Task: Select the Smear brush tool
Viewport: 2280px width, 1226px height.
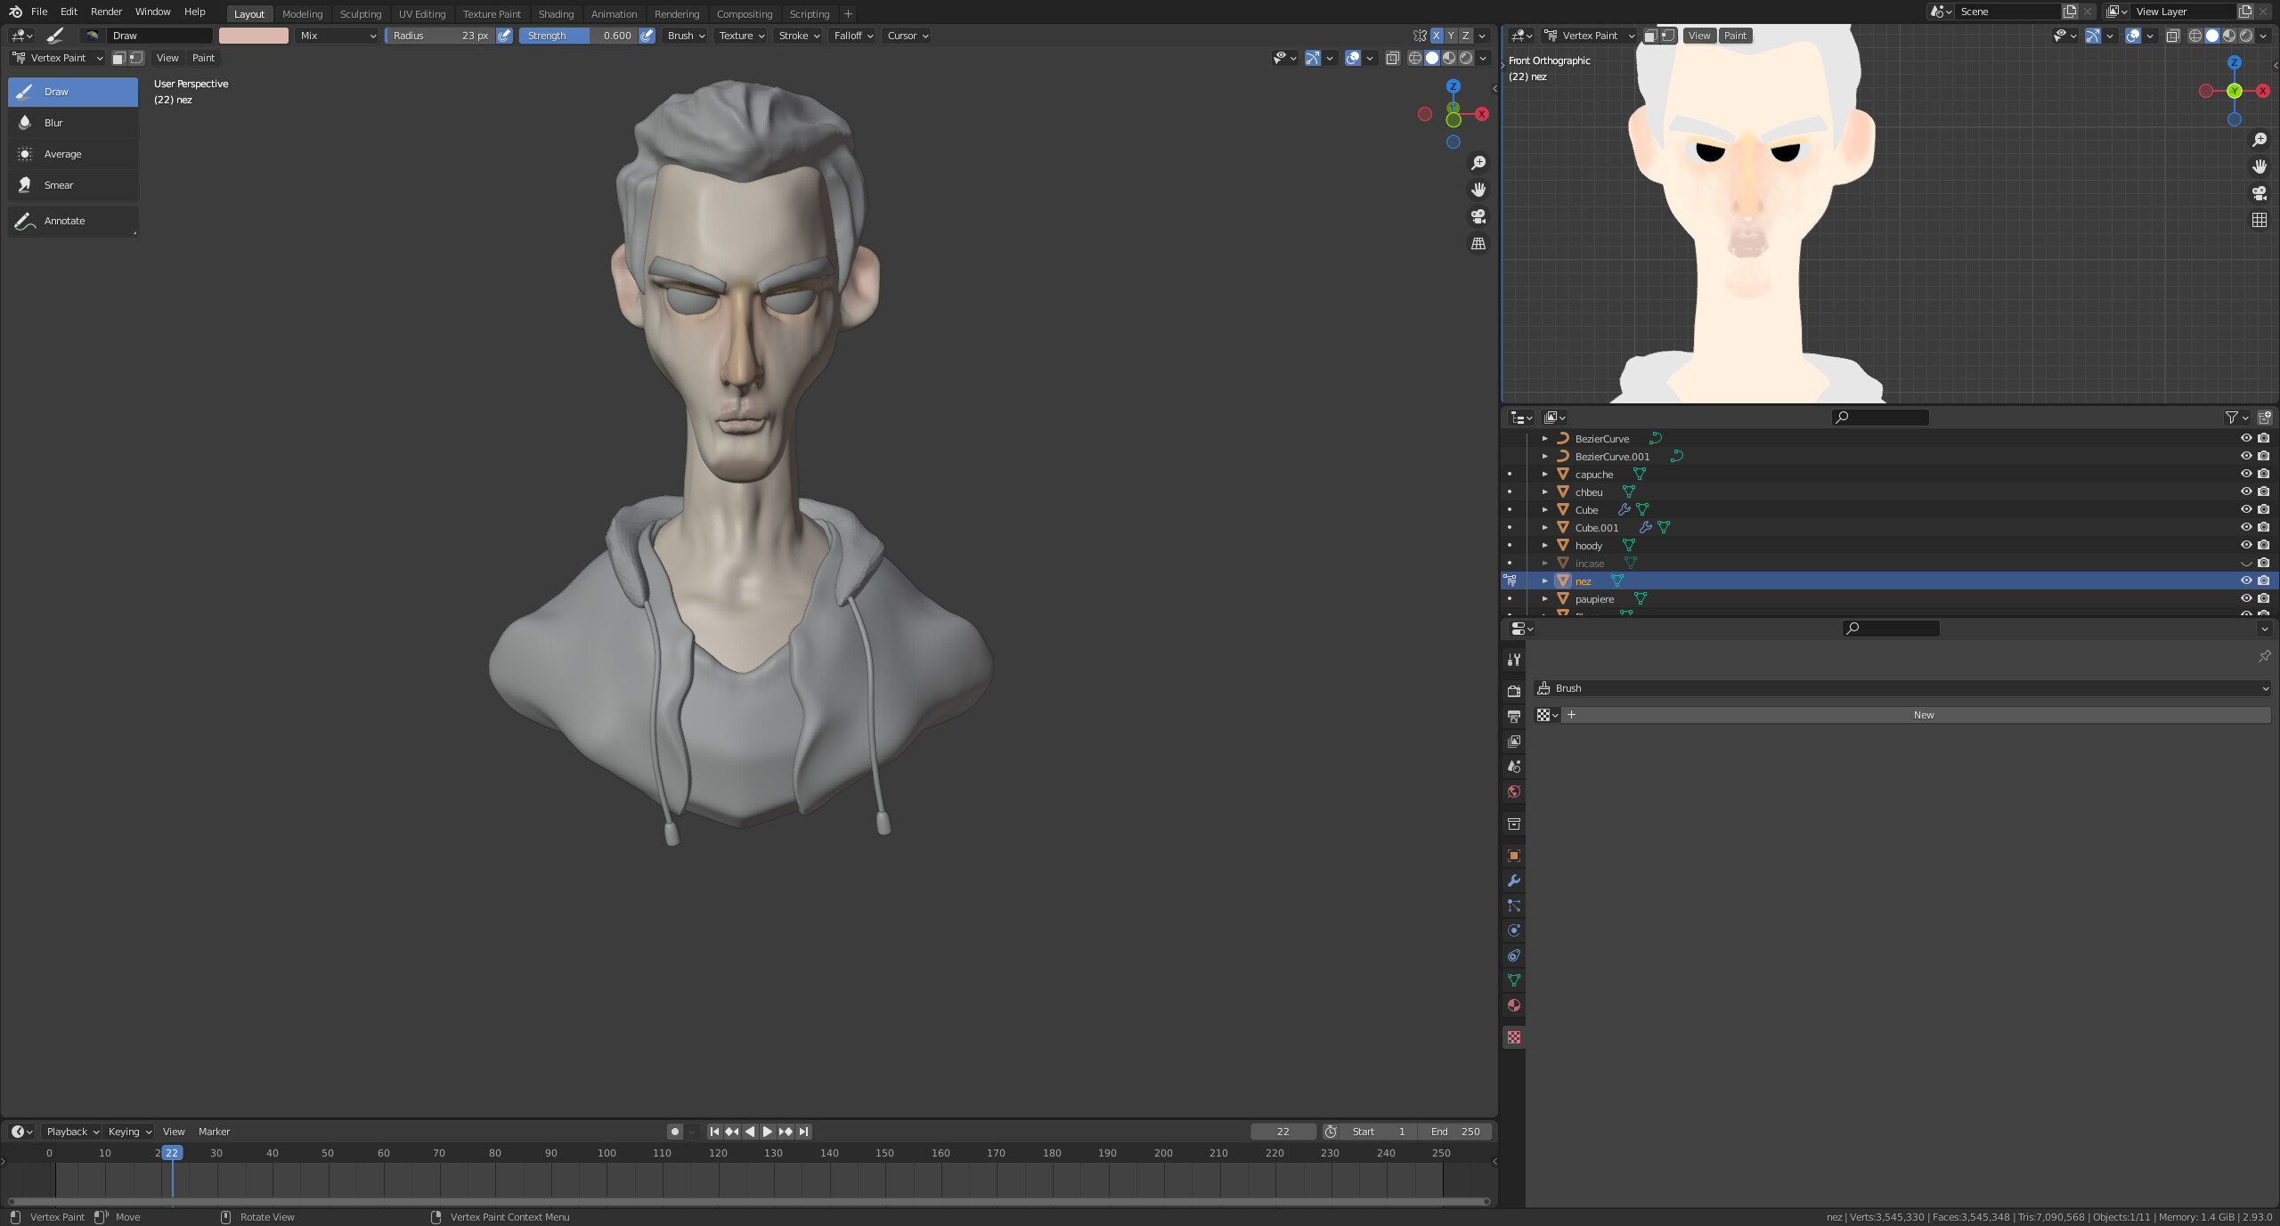Action: [58, 185]
